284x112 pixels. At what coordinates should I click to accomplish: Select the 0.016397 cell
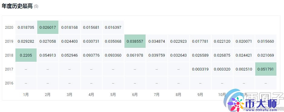[x=113, y=28]
